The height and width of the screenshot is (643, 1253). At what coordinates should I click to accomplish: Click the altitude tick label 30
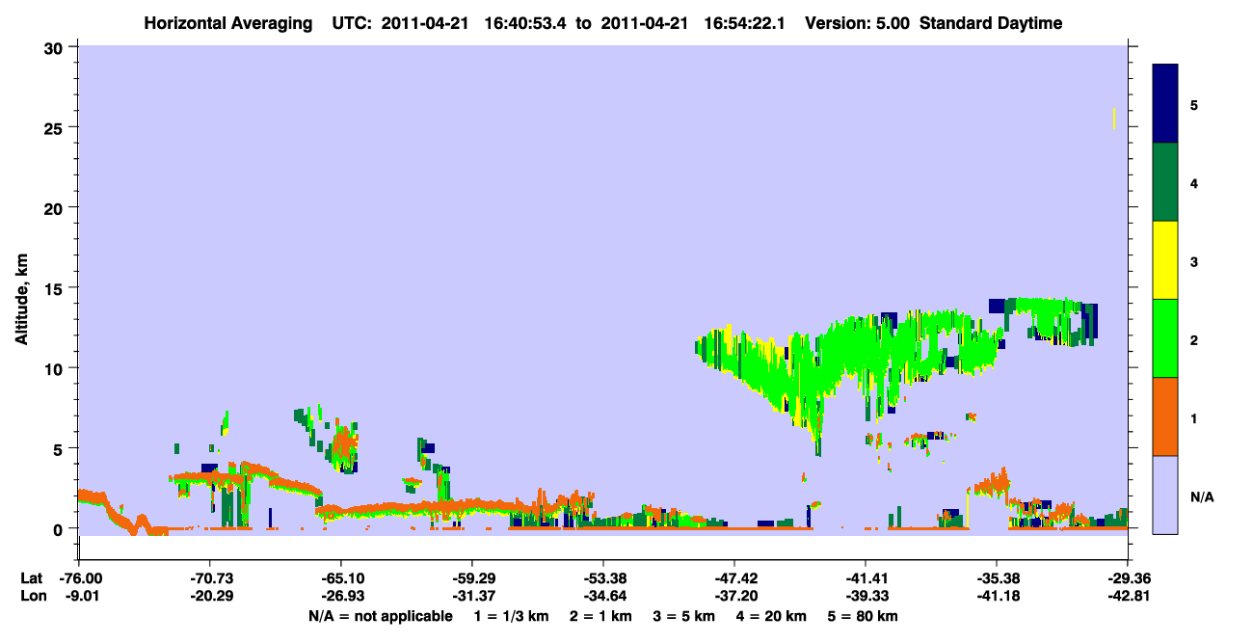[56, 47]
